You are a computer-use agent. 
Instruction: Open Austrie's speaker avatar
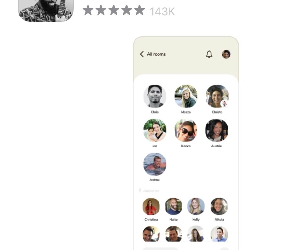click(217, 130)
